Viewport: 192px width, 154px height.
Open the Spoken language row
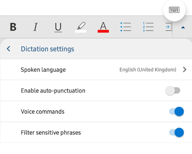click(x=96, y=70)
